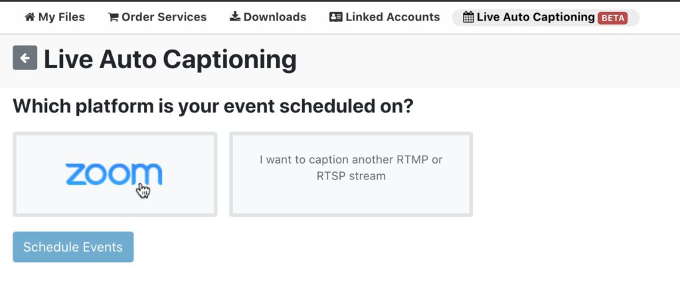Open the Linked Accounts tab
The image size is (680, 286).
(x=392, y=17)
